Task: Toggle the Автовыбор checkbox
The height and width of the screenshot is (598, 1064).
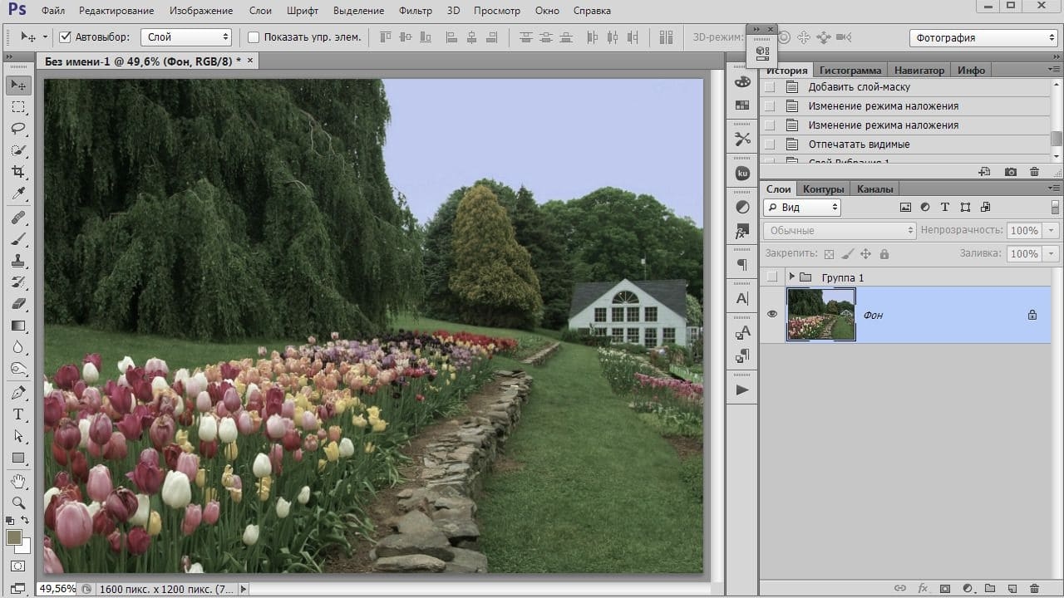Action: click(x=66, y=37)
